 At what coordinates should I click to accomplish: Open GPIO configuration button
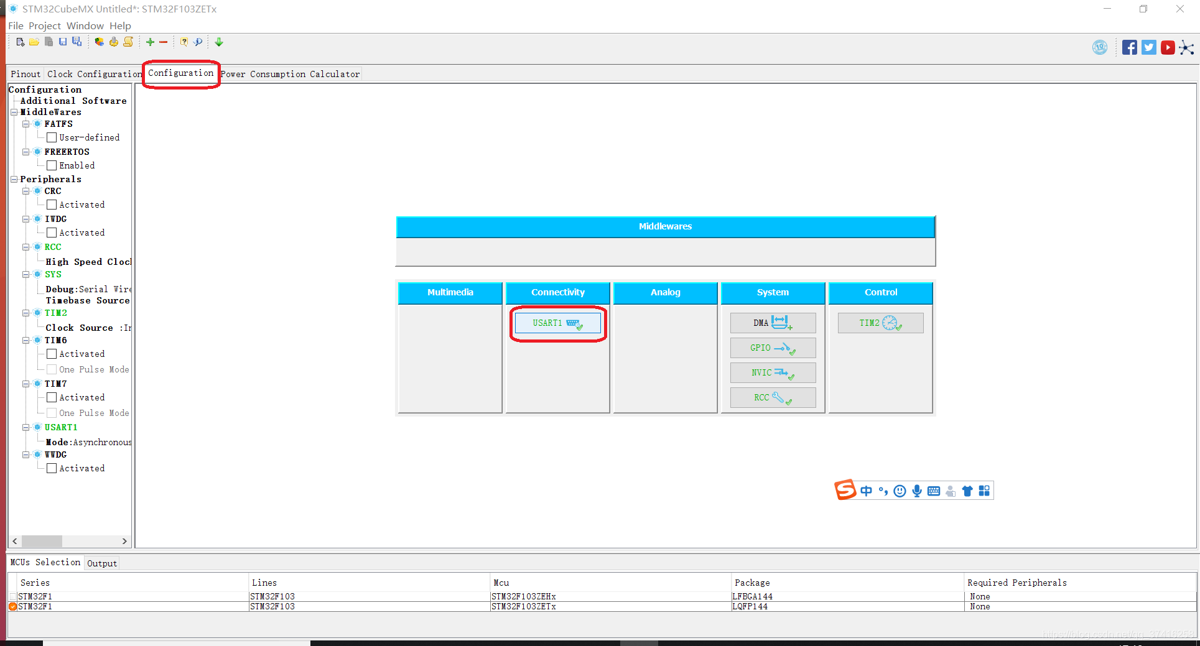tap(773, 348)
